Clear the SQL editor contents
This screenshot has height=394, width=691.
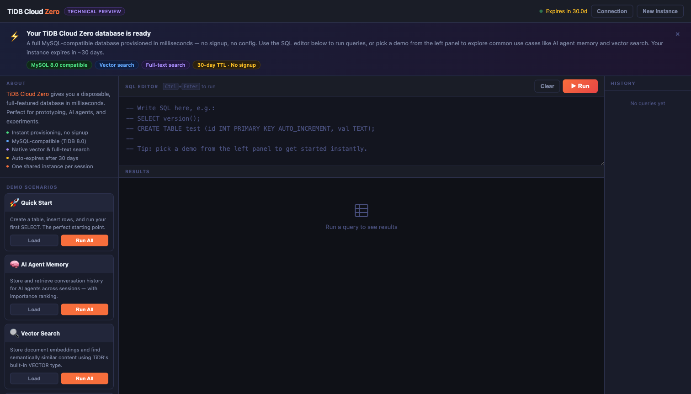(547, 86)
